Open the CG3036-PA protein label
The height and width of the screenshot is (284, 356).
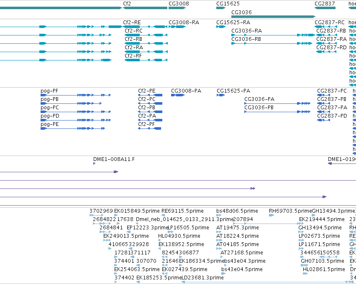point(259,99)
